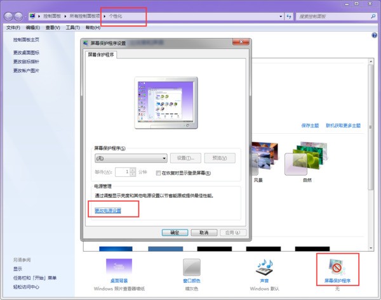Click the Control Panel icon in address bar
This screenshot has height=300, width=381.
pos(32,16)
